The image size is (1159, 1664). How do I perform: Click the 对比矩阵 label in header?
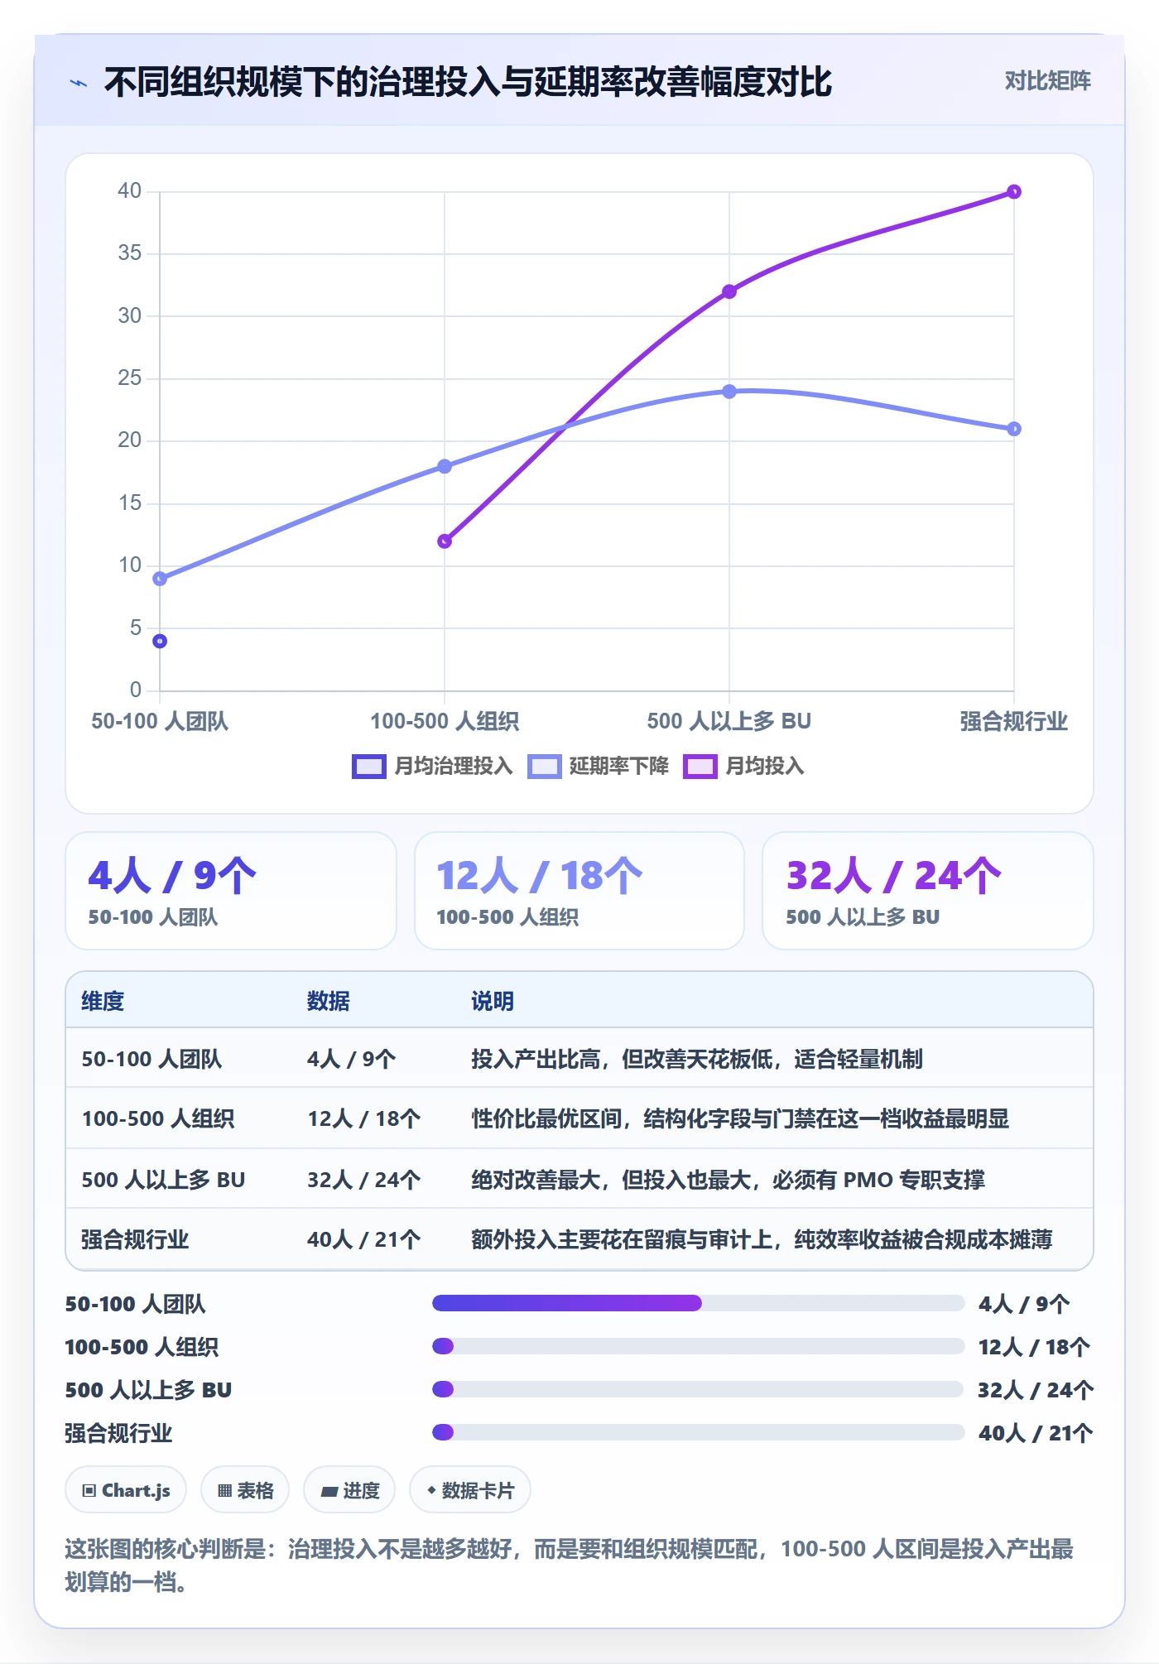[1047, 80]
